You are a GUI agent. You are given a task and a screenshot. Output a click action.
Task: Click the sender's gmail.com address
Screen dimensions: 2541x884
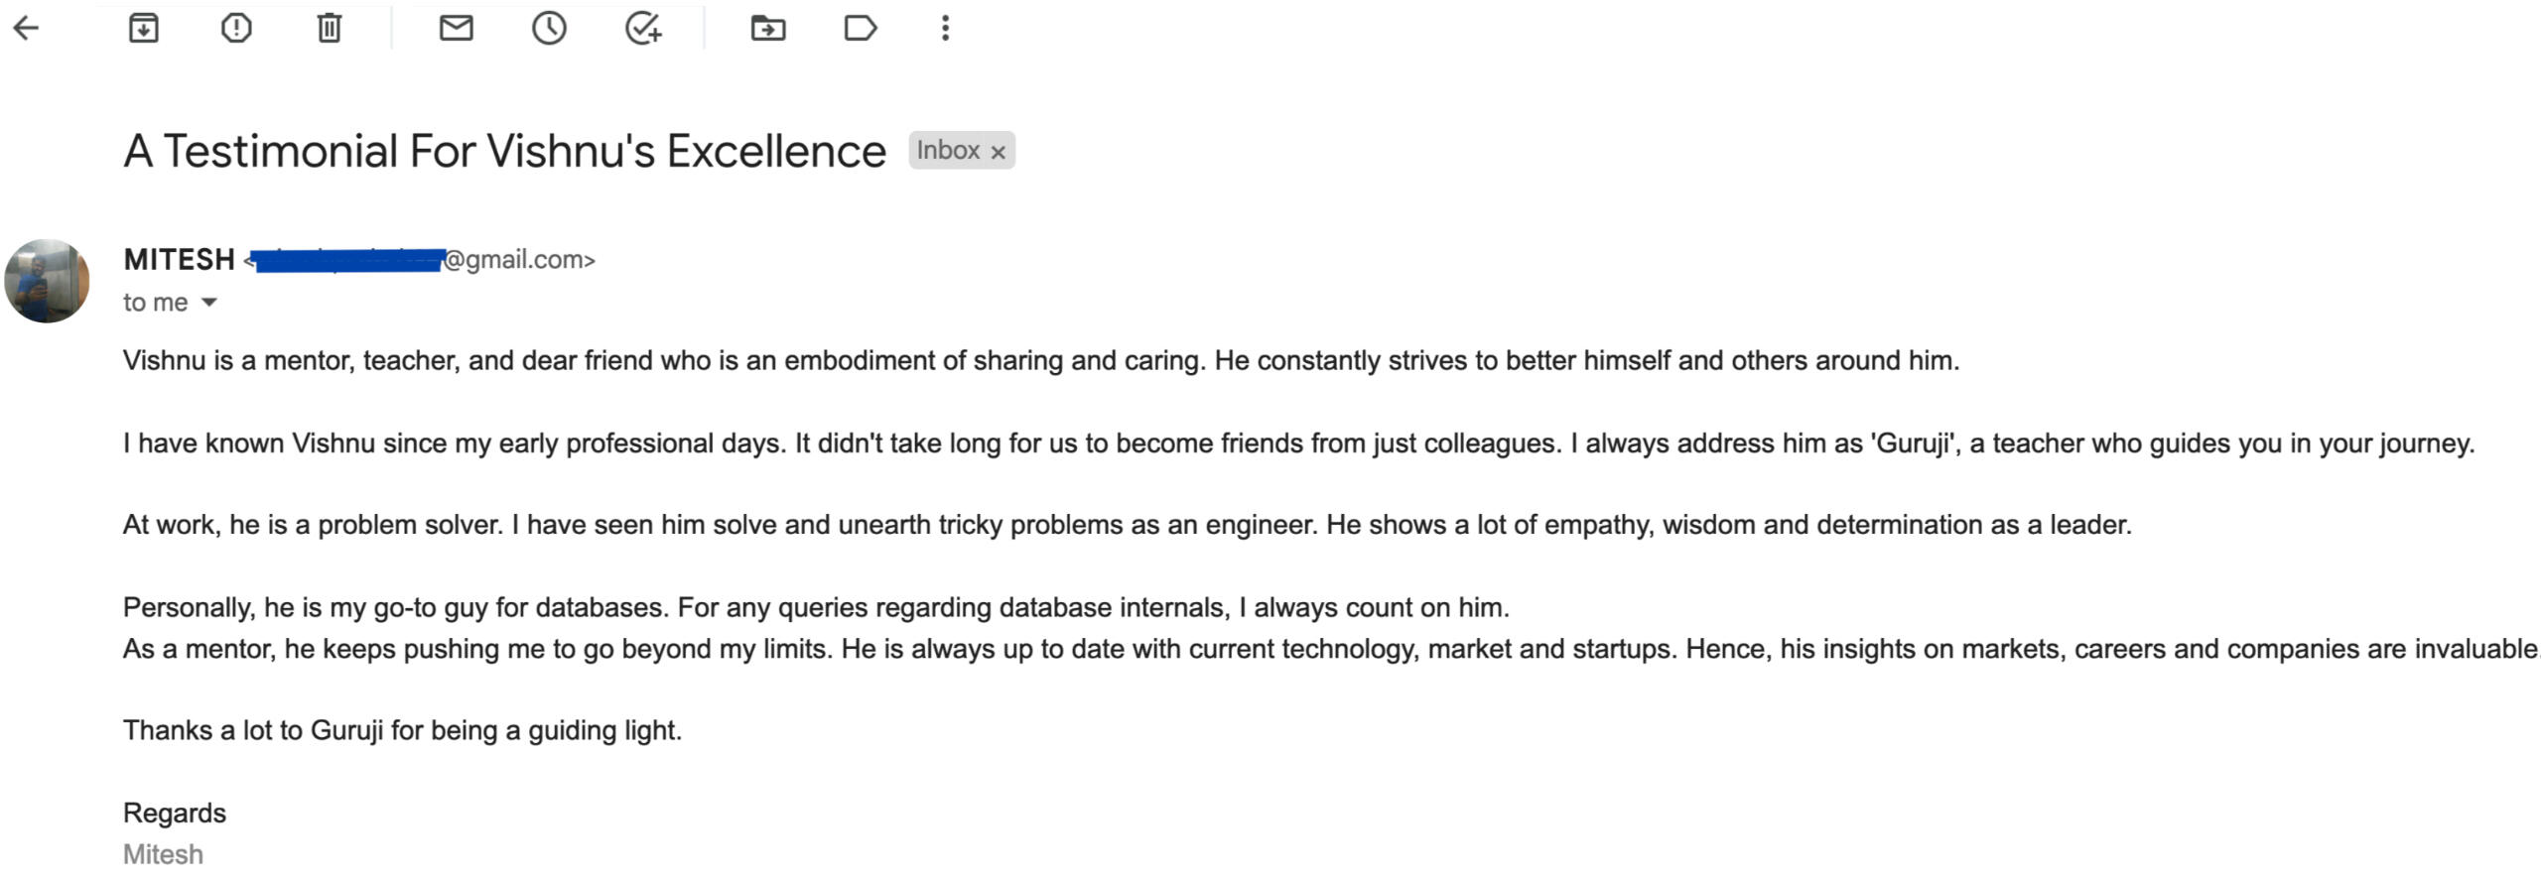pos(519,260)
